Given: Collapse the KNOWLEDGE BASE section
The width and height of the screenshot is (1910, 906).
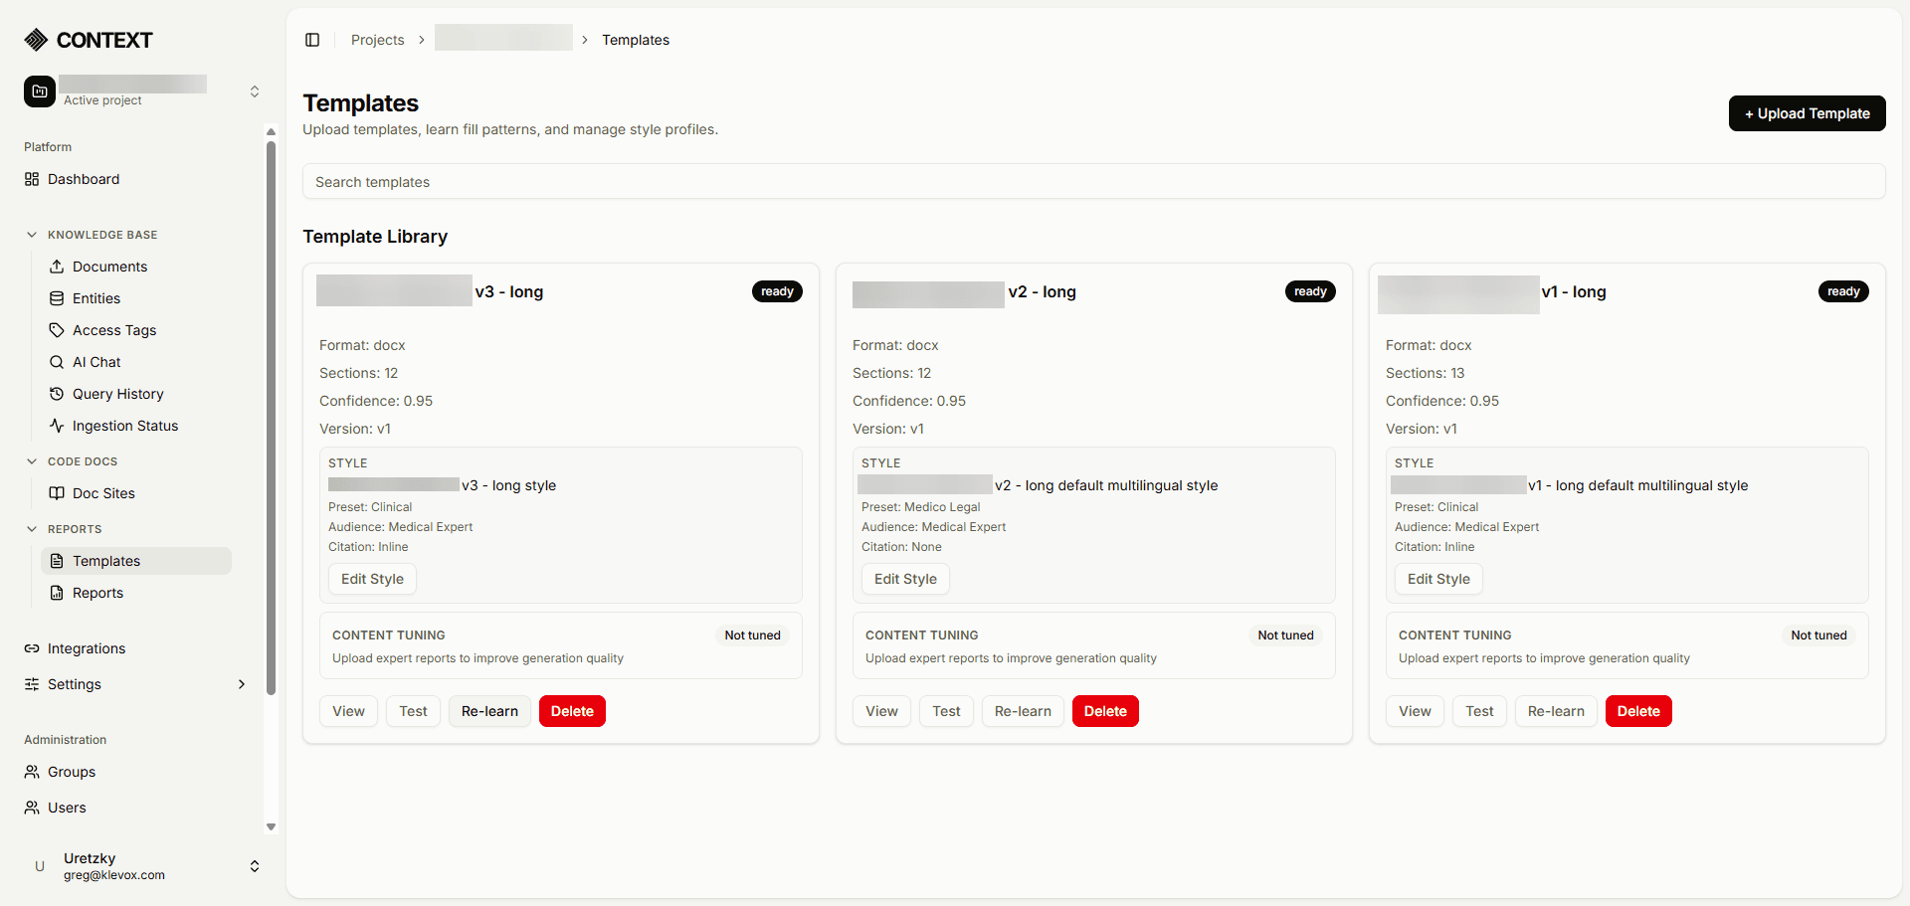Looking at the screenshot, I should point(32,234).
